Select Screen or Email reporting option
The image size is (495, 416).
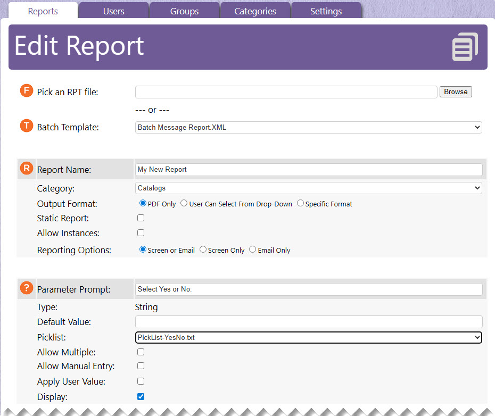coord(143,249)
